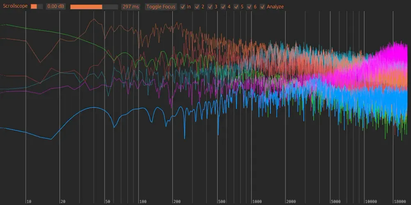Click the 100 Hz frequency axis label
The height and width of the screenshot is (205, 411).
(x=143, y=201)
